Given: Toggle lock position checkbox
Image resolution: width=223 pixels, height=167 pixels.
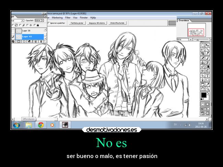Looking at the screenshot, I should point(27,25).
